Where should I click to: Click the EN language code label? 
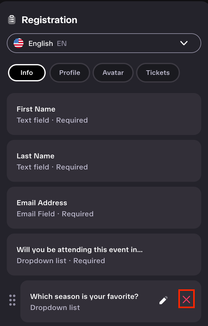tap(62, 43)
